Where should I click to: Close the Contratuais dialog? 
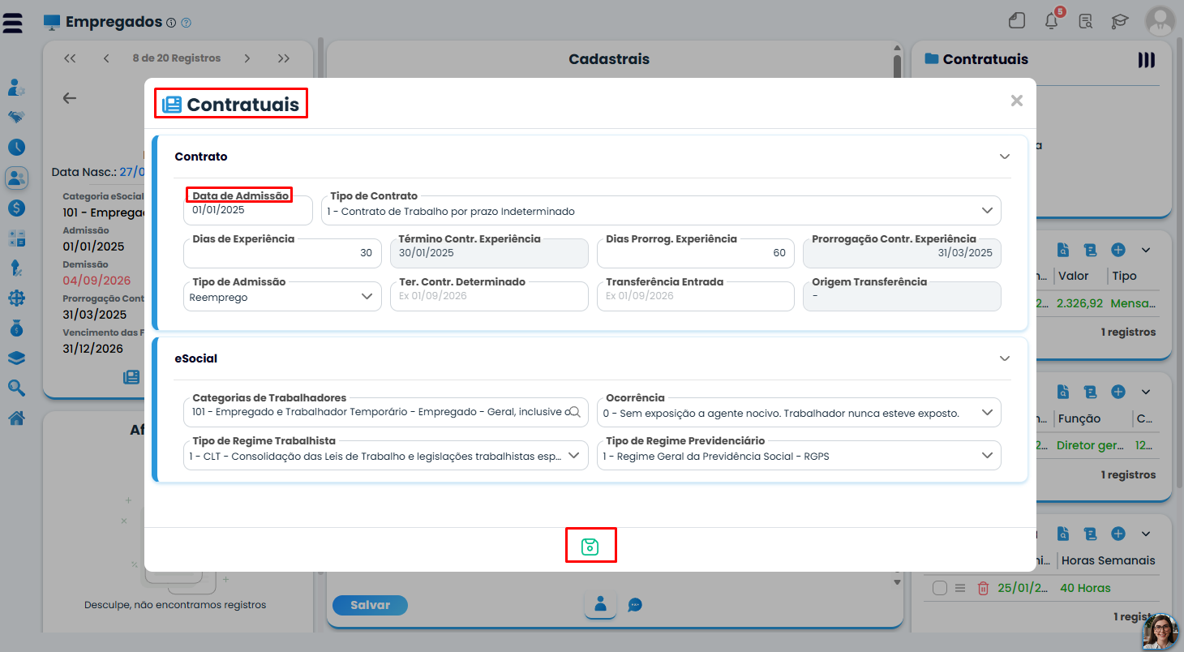(1016, 101)
